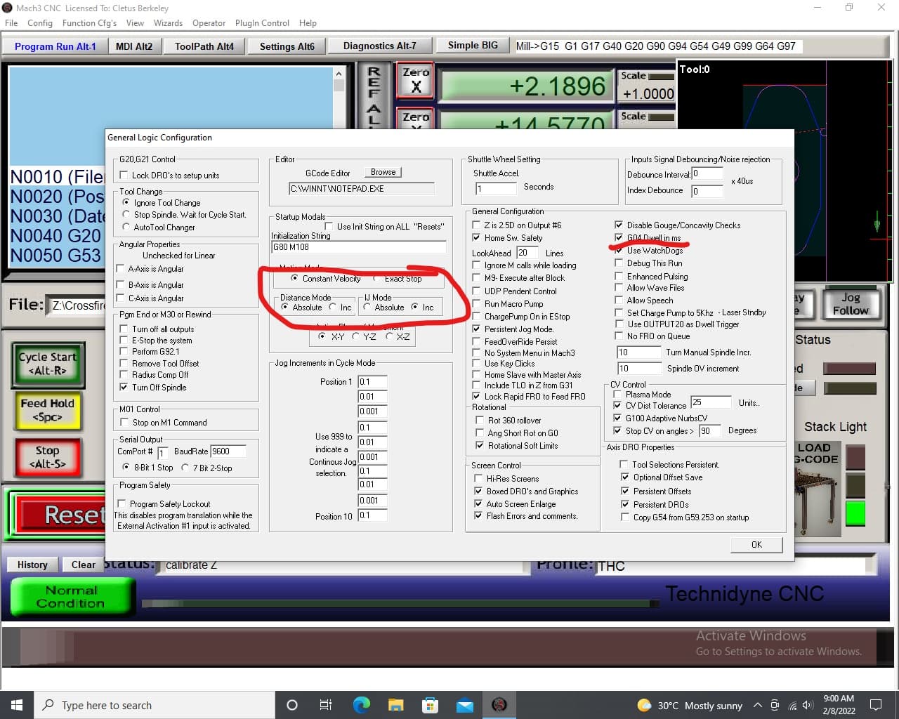
Task: Switch to the Diagnostics Alt-7 tab
Action: [x=379, y=46]
